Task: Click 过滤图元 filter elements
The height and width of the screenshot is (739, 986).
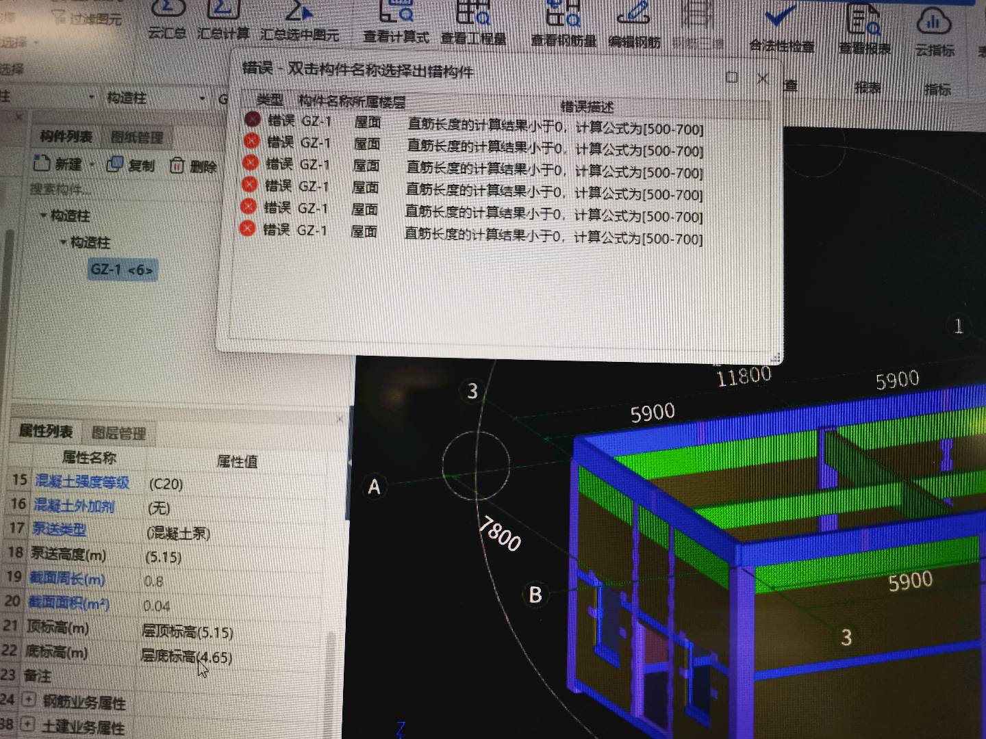Action: click(86, 18)
